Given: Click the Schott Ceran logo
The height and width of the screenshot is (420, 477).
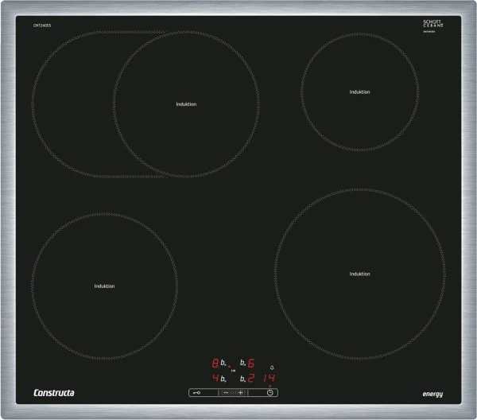Looking at the screenshot, I should pos(432,25).
